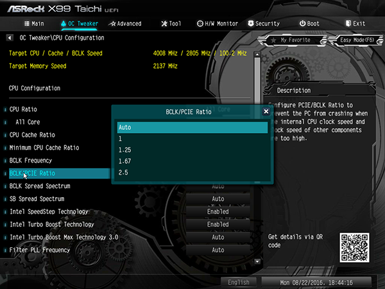Select the SB Spread Spectrum row

(x=37, y=199)
